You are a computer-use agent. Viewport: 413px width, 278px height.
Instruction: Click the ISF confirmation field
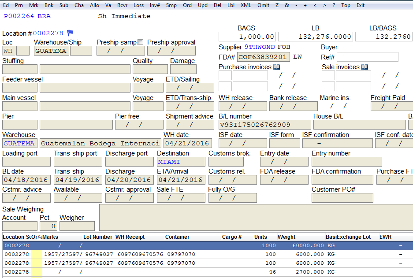tap(338, 144)
